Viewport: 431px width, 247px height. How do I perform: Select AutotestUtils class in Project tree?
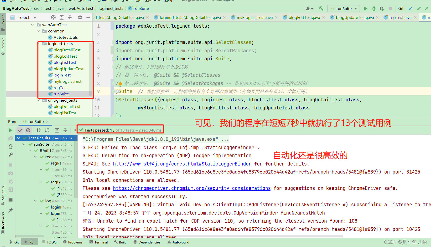click(65, 37)
